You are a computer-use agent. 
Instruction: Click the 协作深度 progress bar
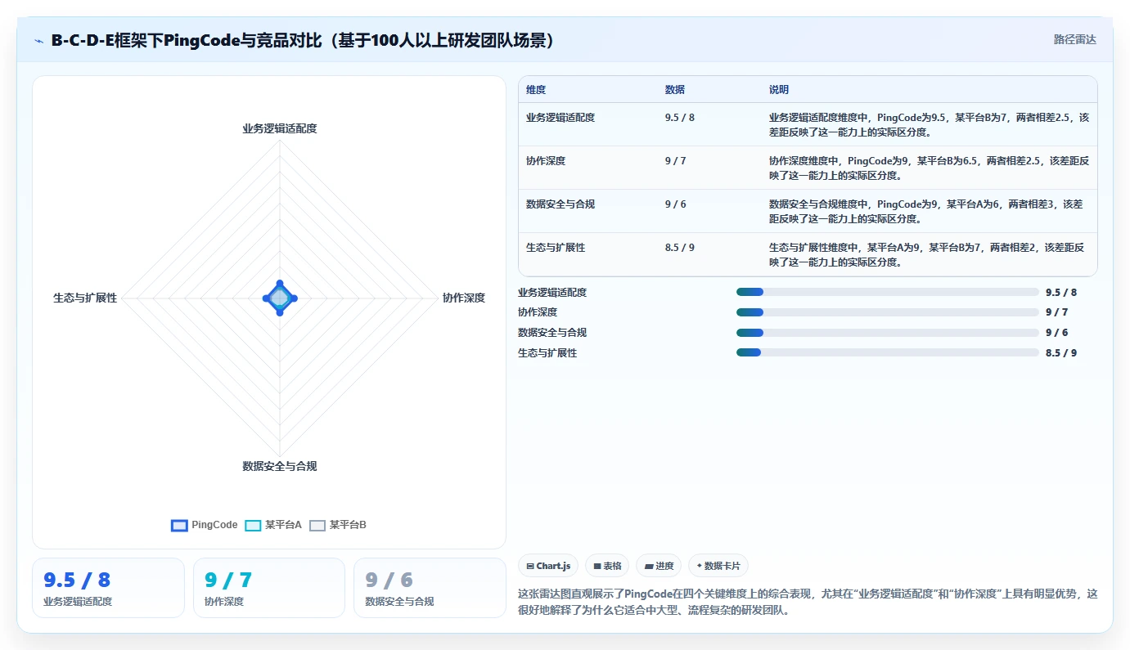887,312
